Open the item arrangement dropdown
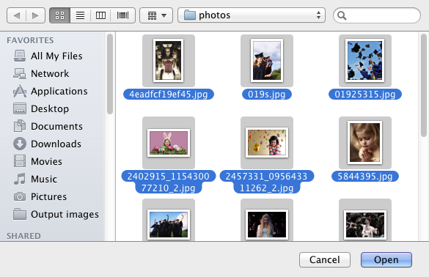 (x=156, y=15)
